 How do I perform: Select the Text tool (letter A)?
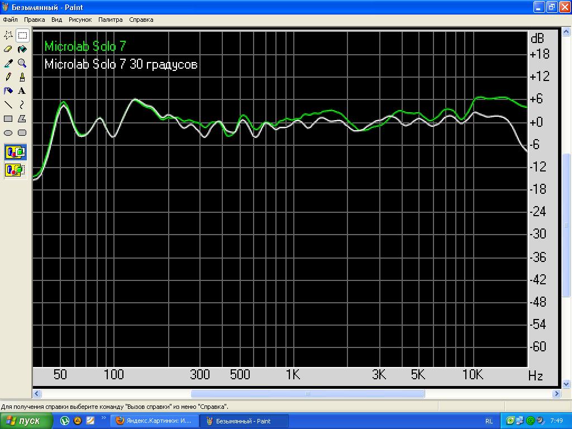click(22, 91)
